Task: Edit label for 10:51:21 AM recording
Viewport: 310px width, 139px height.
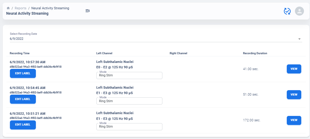Action: 23,125
